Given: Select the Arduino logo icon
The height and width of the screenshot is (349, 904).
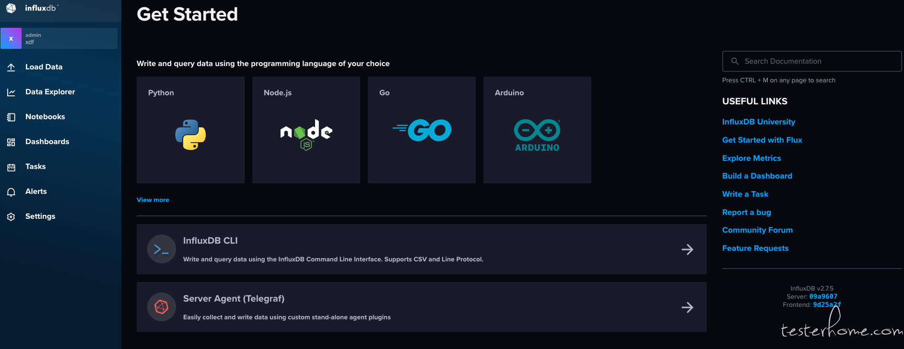Looking at the screenshot, I should click(x=537, y=135).
